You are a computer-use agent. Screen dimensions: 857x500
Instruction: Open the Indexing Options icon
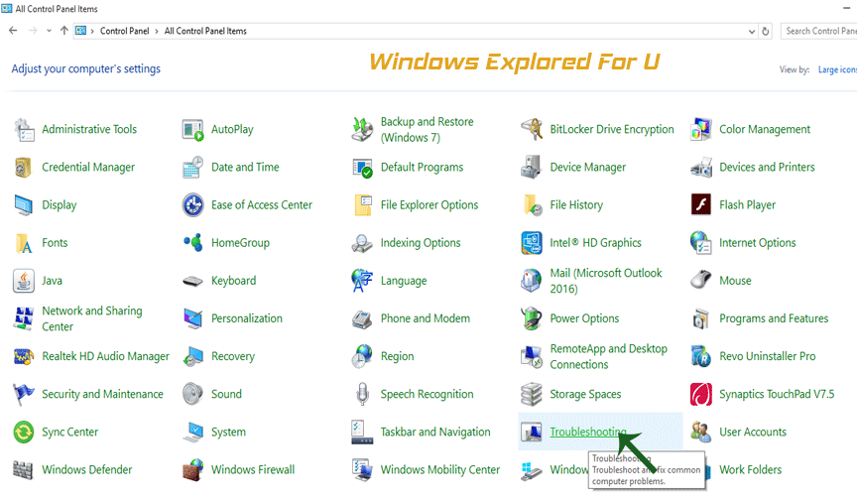(x=362, y=243)
